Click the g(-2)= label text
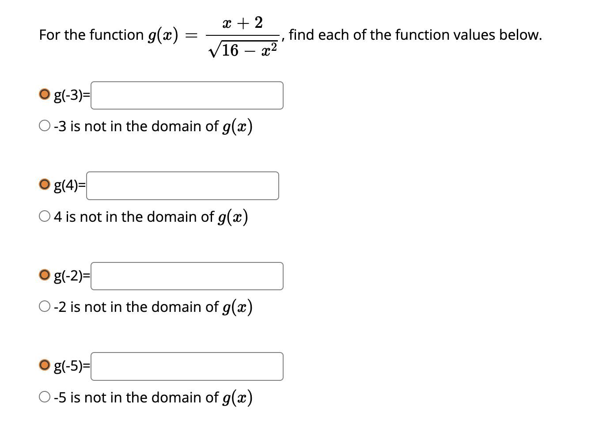This screenshot has width=614, height=421. pos(71,276)
